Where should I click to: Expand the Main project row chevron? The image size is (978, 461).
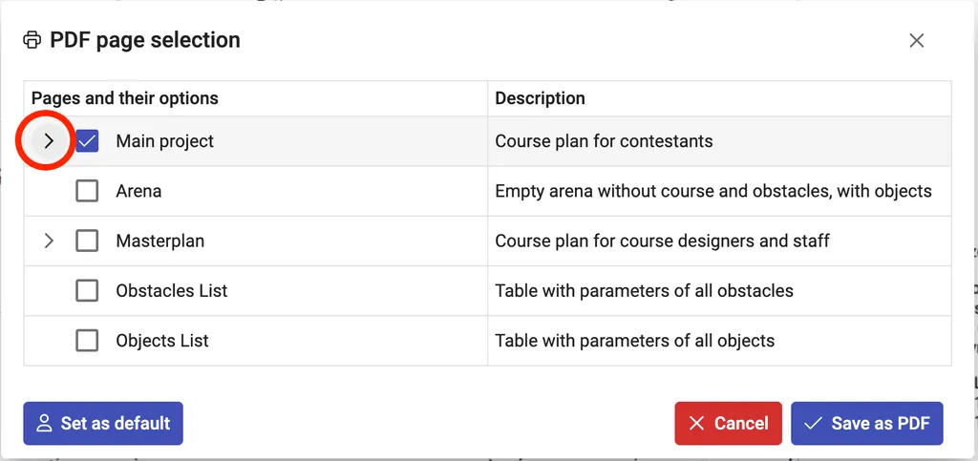pos(49,141)
